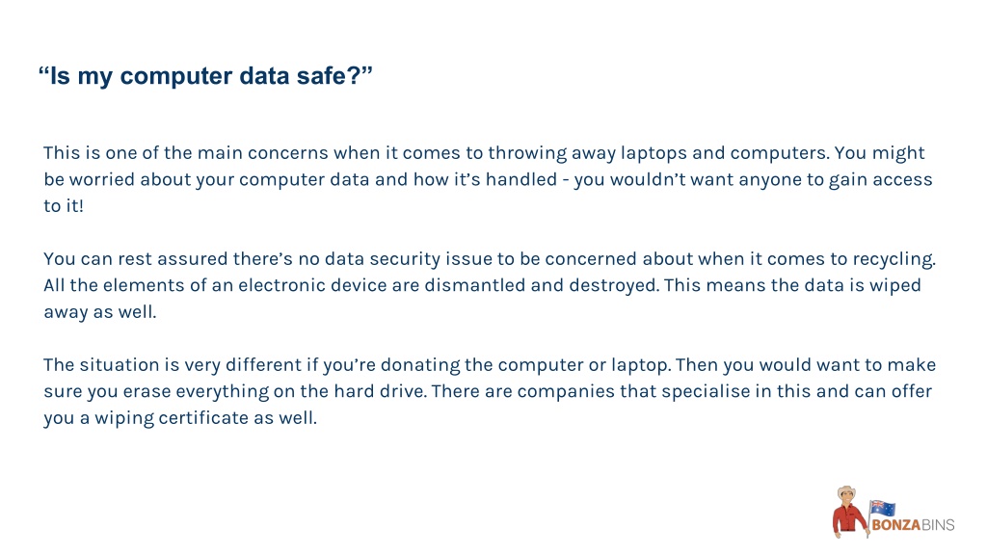This screenshot has height=555, width=987.
Task: Click the words "to it!" ending first paragraph
Action: click(63, 206)
